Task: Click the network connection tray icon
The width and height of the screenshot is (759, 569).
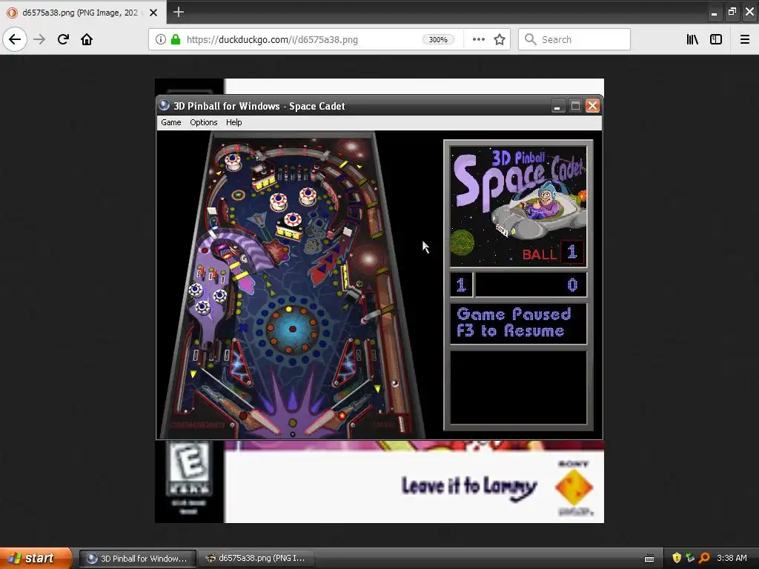Action: click(690, 558)
